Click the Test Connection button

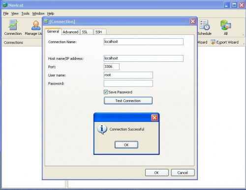pos(128,101)
